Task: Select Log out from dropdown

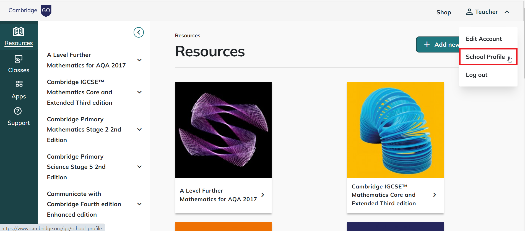Action: point(476,75)
